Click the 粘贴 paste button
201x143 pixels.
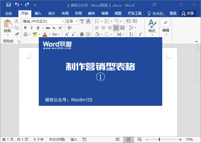pyautogui.click(x=7, y=26)
